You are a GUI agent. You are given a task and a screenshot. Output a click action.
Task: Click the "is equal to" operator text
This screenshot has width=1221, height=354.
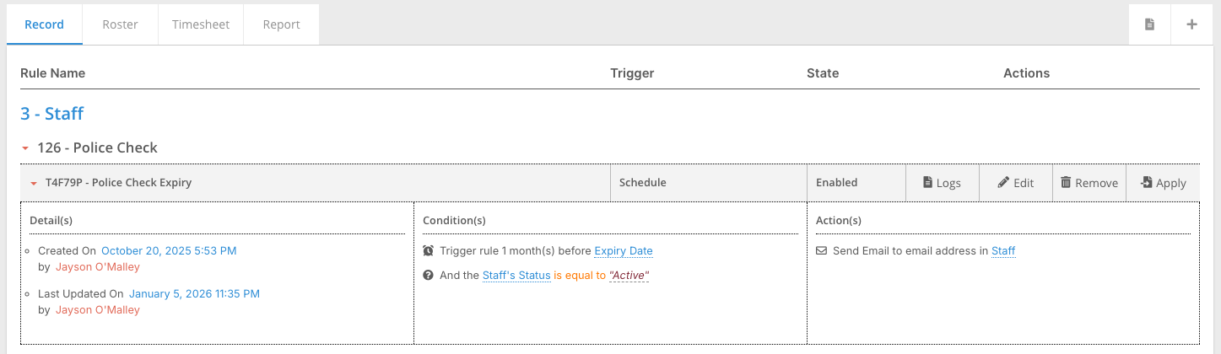pos(580,276)
